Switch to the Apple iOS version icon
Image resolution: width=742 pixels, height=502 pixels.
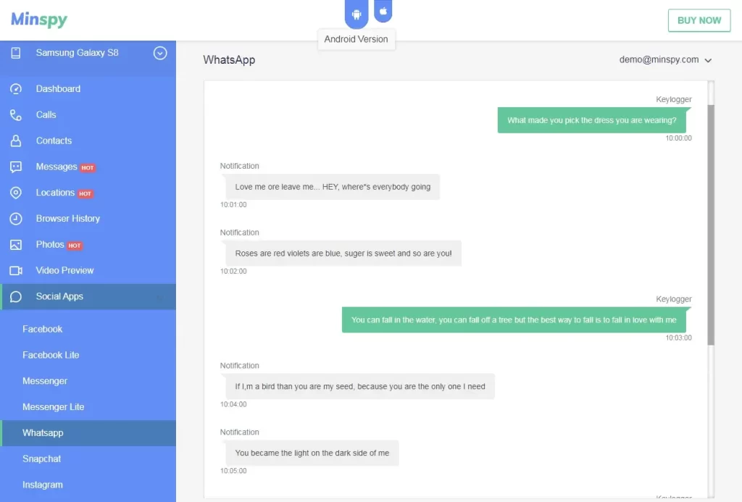click(383, 11)
